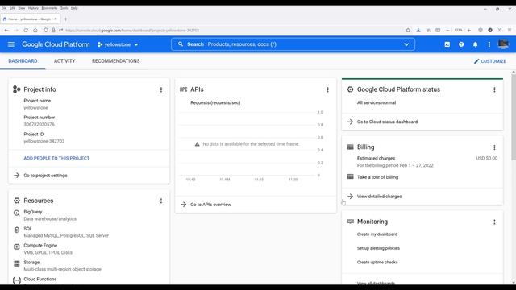Click the Google Cloud Platform logo text

click(56, 44)
